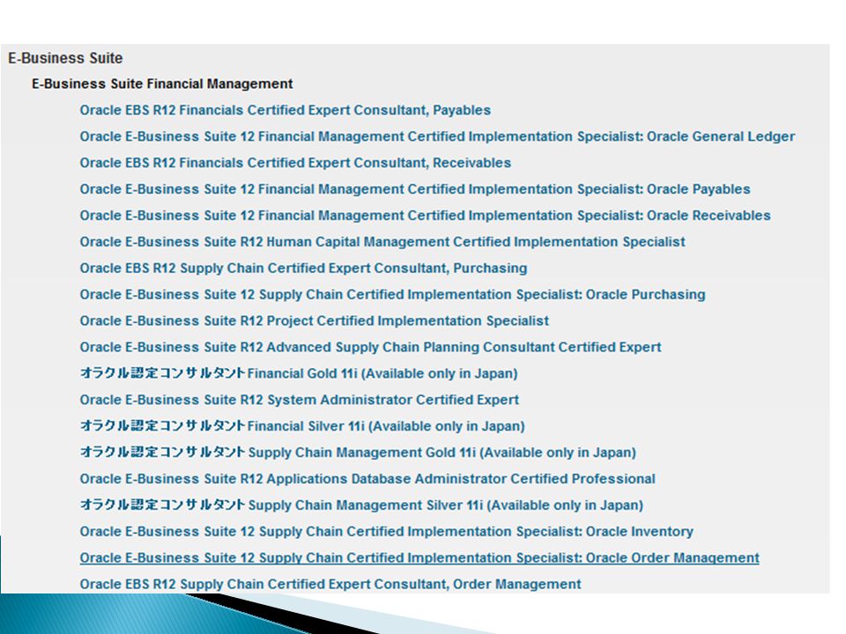Image resolution: width=846 pixels, height=634 pixels.
Task: Open Financial Silver 11i Japan-only certification link
Action: 302,426
